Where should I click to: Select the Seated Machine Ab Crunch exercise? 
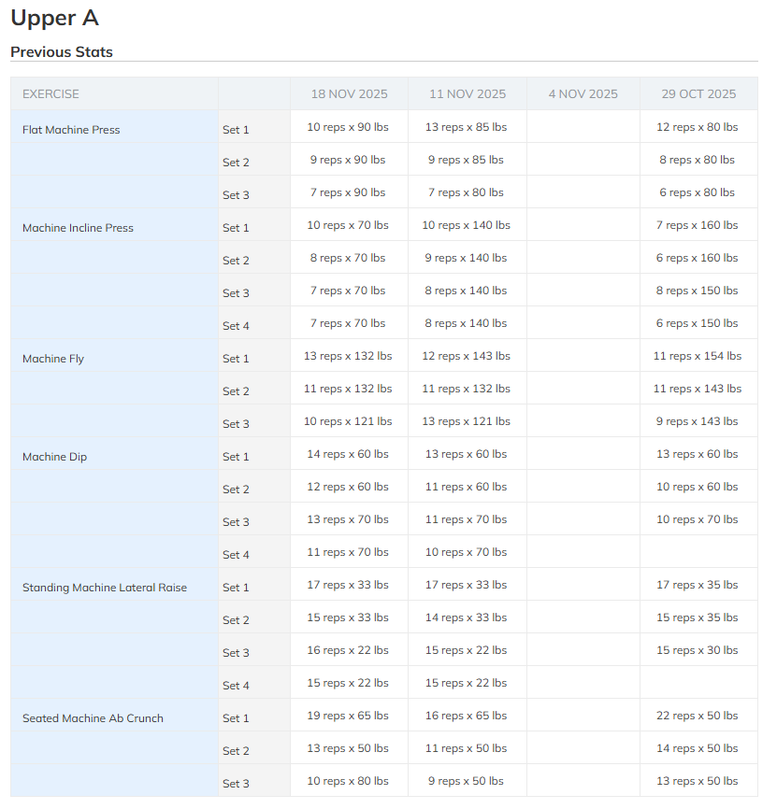[x=93, y=718]
